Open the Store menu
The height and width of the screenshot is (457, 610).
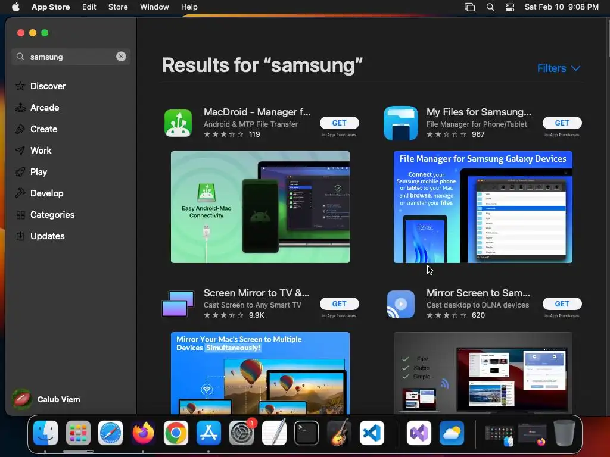point(118,7)
